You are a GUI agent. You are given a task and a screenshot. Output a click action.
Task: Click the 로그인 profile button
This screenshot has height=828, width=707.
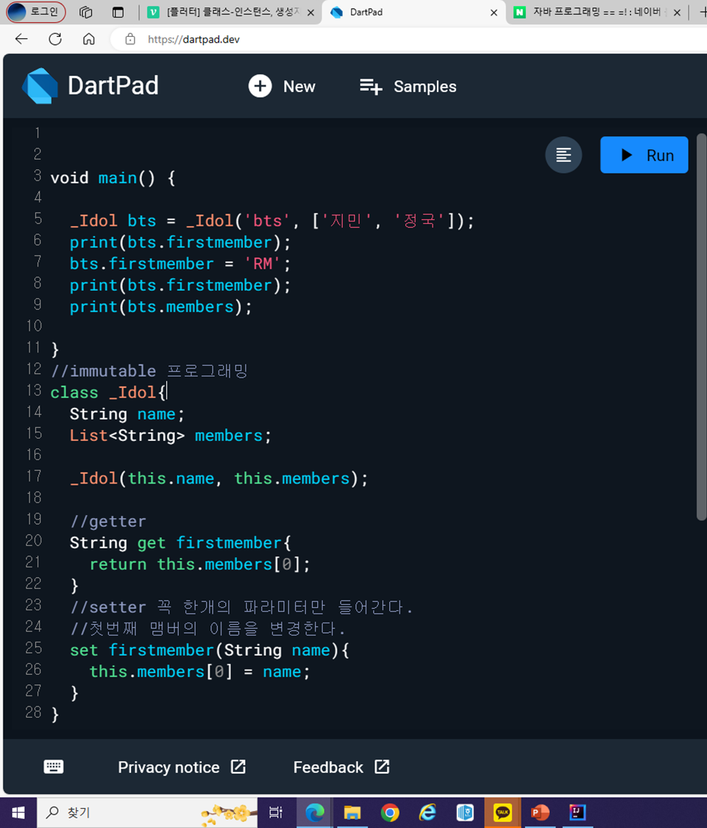(36, 12)
